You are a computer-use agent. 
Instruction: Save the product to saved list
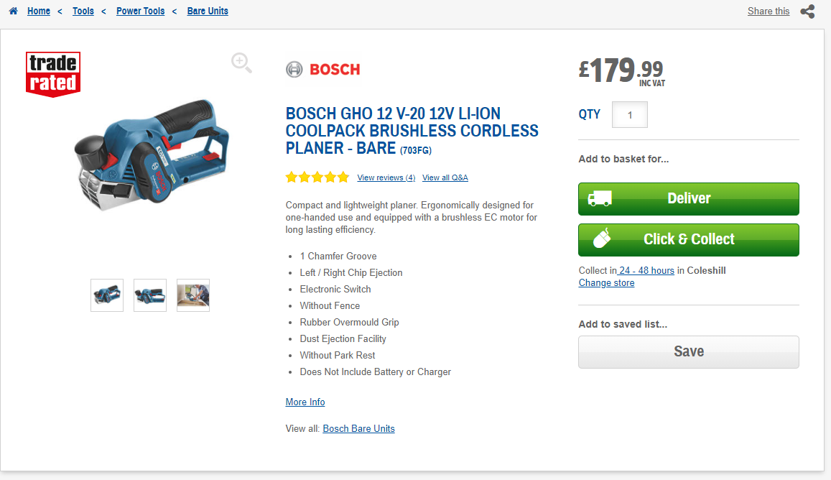688,352
